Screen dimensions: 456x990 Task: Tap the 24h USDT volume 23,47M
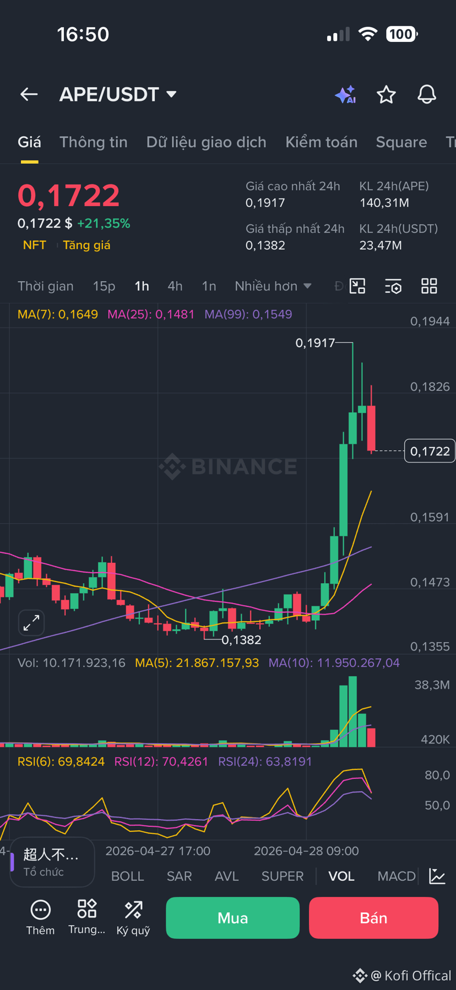click(381, 245)
